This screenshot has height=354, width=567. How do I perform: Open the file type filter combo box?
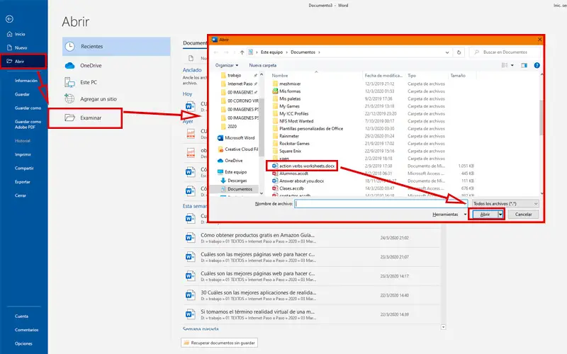[505, 204]
